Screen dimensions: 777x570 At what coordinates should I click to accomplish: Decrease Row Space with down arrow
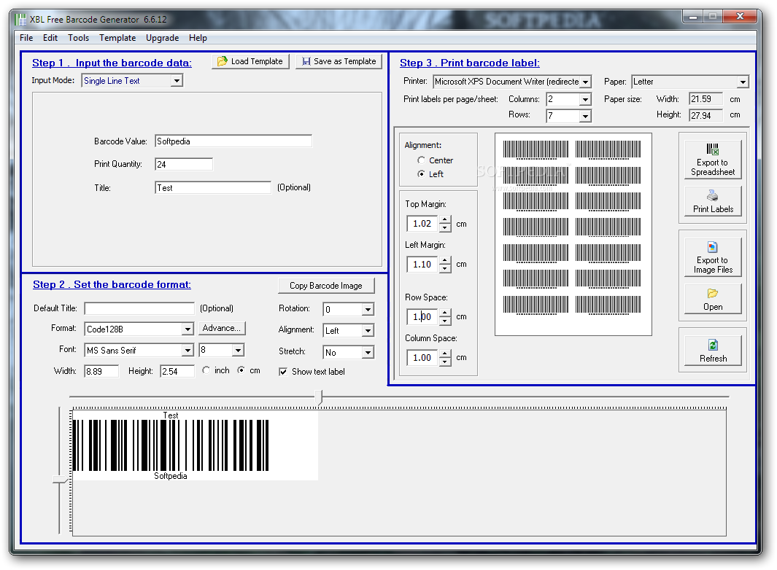click(446, 321)
